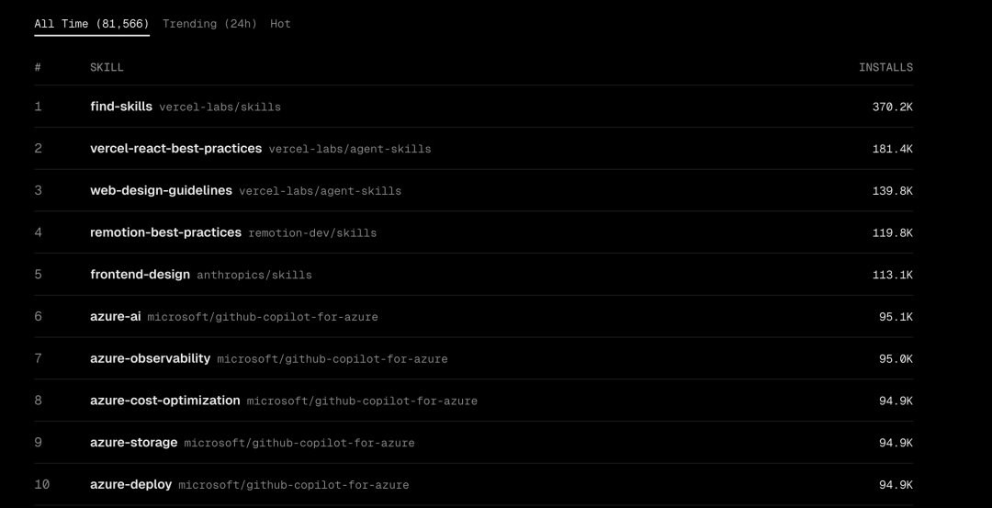This screenshot has width=992, height=508.
Task: Click the SKILL column header
Action: pos(107,67)
